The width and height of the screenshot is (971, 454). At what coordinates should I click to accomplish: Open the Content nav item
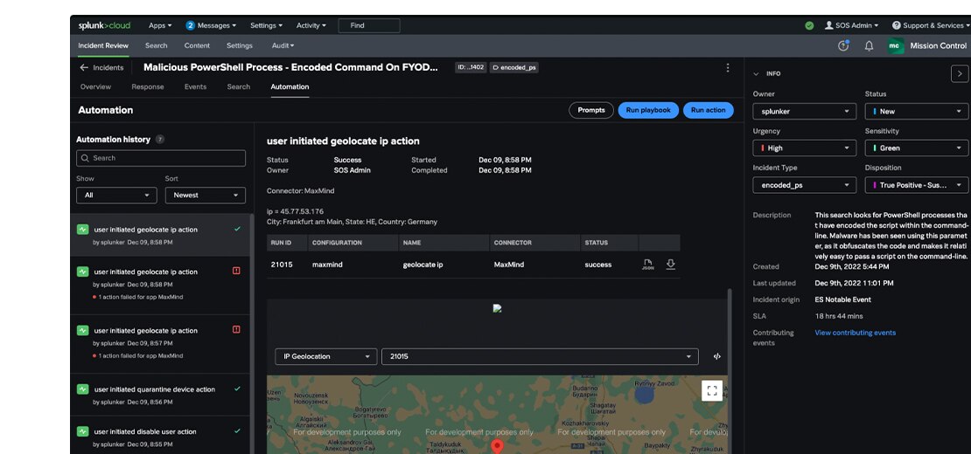coord(197,45)
